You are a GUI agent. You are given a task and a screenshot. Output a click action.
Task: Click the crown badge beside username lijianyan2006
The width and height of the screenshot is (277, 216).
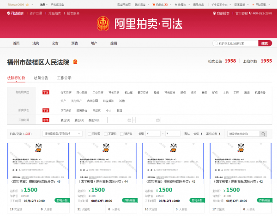27,5
